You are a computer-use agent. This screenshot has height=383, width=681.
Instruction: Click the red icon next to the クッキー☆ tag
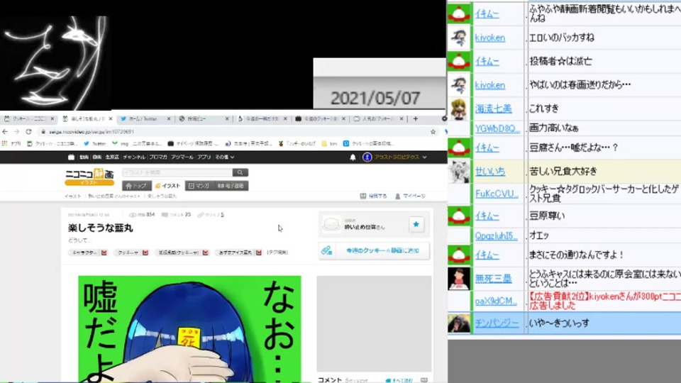tap(145, 252)
